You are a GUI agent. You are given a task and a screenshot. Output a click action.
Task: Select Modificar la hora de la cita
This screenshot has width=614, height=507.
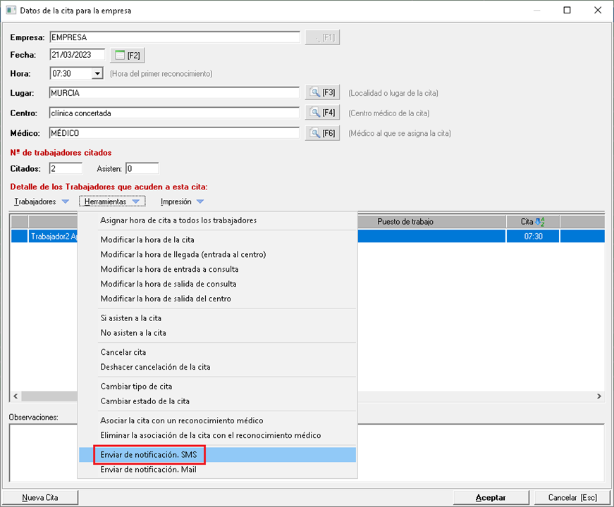[x=147, y=239]
